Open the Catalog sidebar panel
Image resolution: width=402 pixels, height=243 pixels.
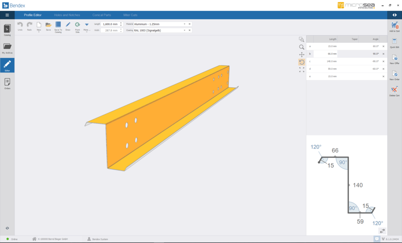(7, 30)
